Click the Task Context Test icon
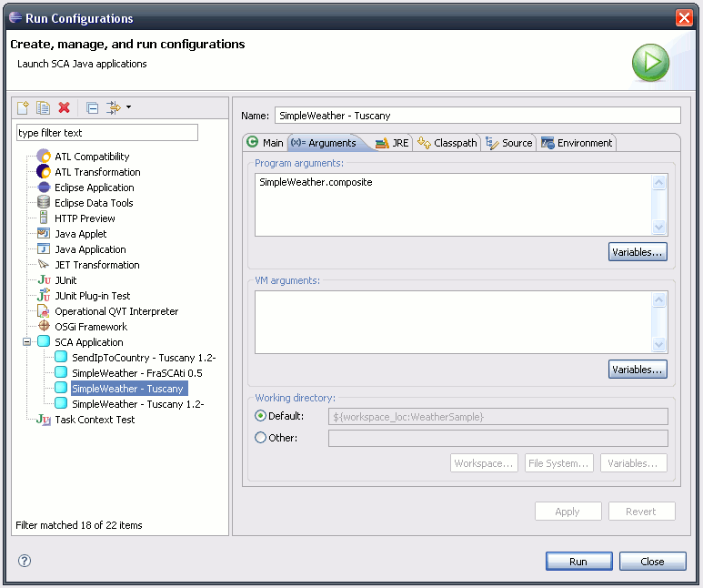703x588 pixels. pyautogui.click(x=44, y=420)
